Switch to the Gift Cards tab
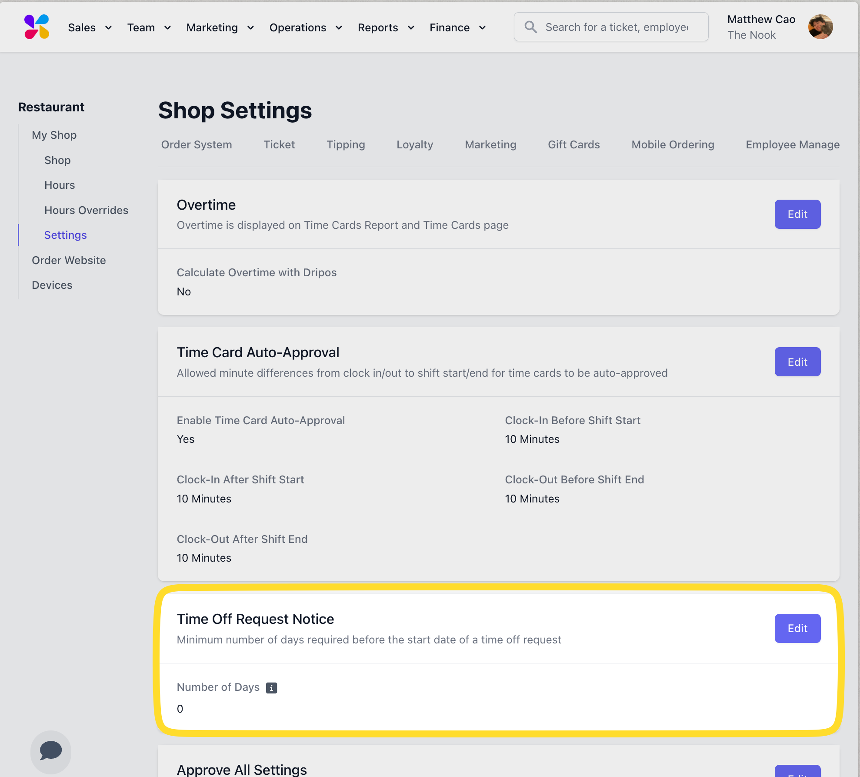The image size is (860, 777). [x=573, y=144]
